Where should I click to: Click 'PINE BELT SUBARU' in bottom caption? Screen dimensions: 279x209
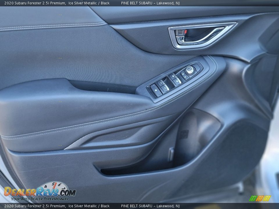click(137, 206)
